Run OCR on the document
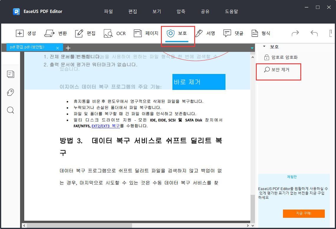336x229 pixels. coord(114,33)
